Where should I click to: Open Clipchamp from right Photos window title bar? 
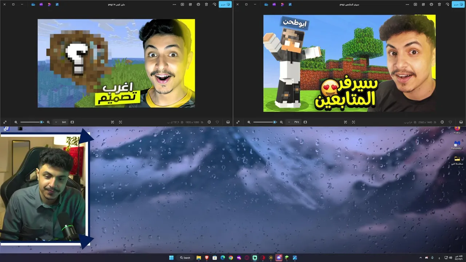tap(274, 4)
